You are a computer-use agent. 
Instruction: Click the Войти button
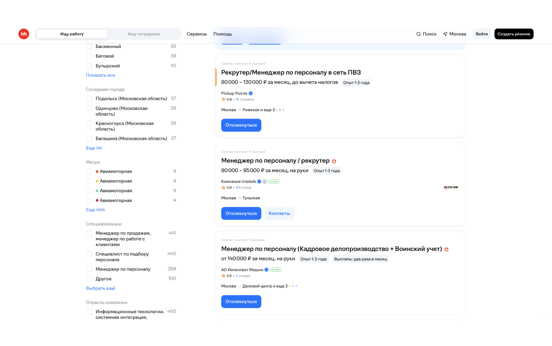point(482,34)
